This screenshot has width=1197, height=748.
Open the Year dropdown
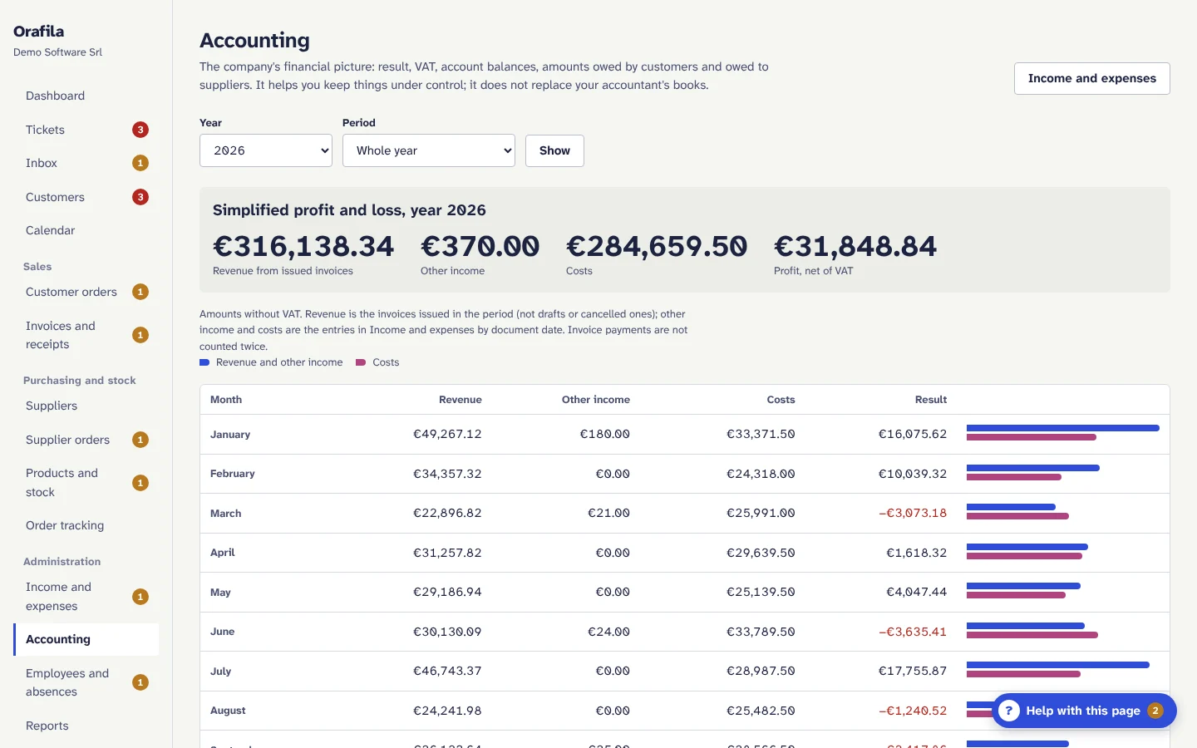(x=266, y=150)
